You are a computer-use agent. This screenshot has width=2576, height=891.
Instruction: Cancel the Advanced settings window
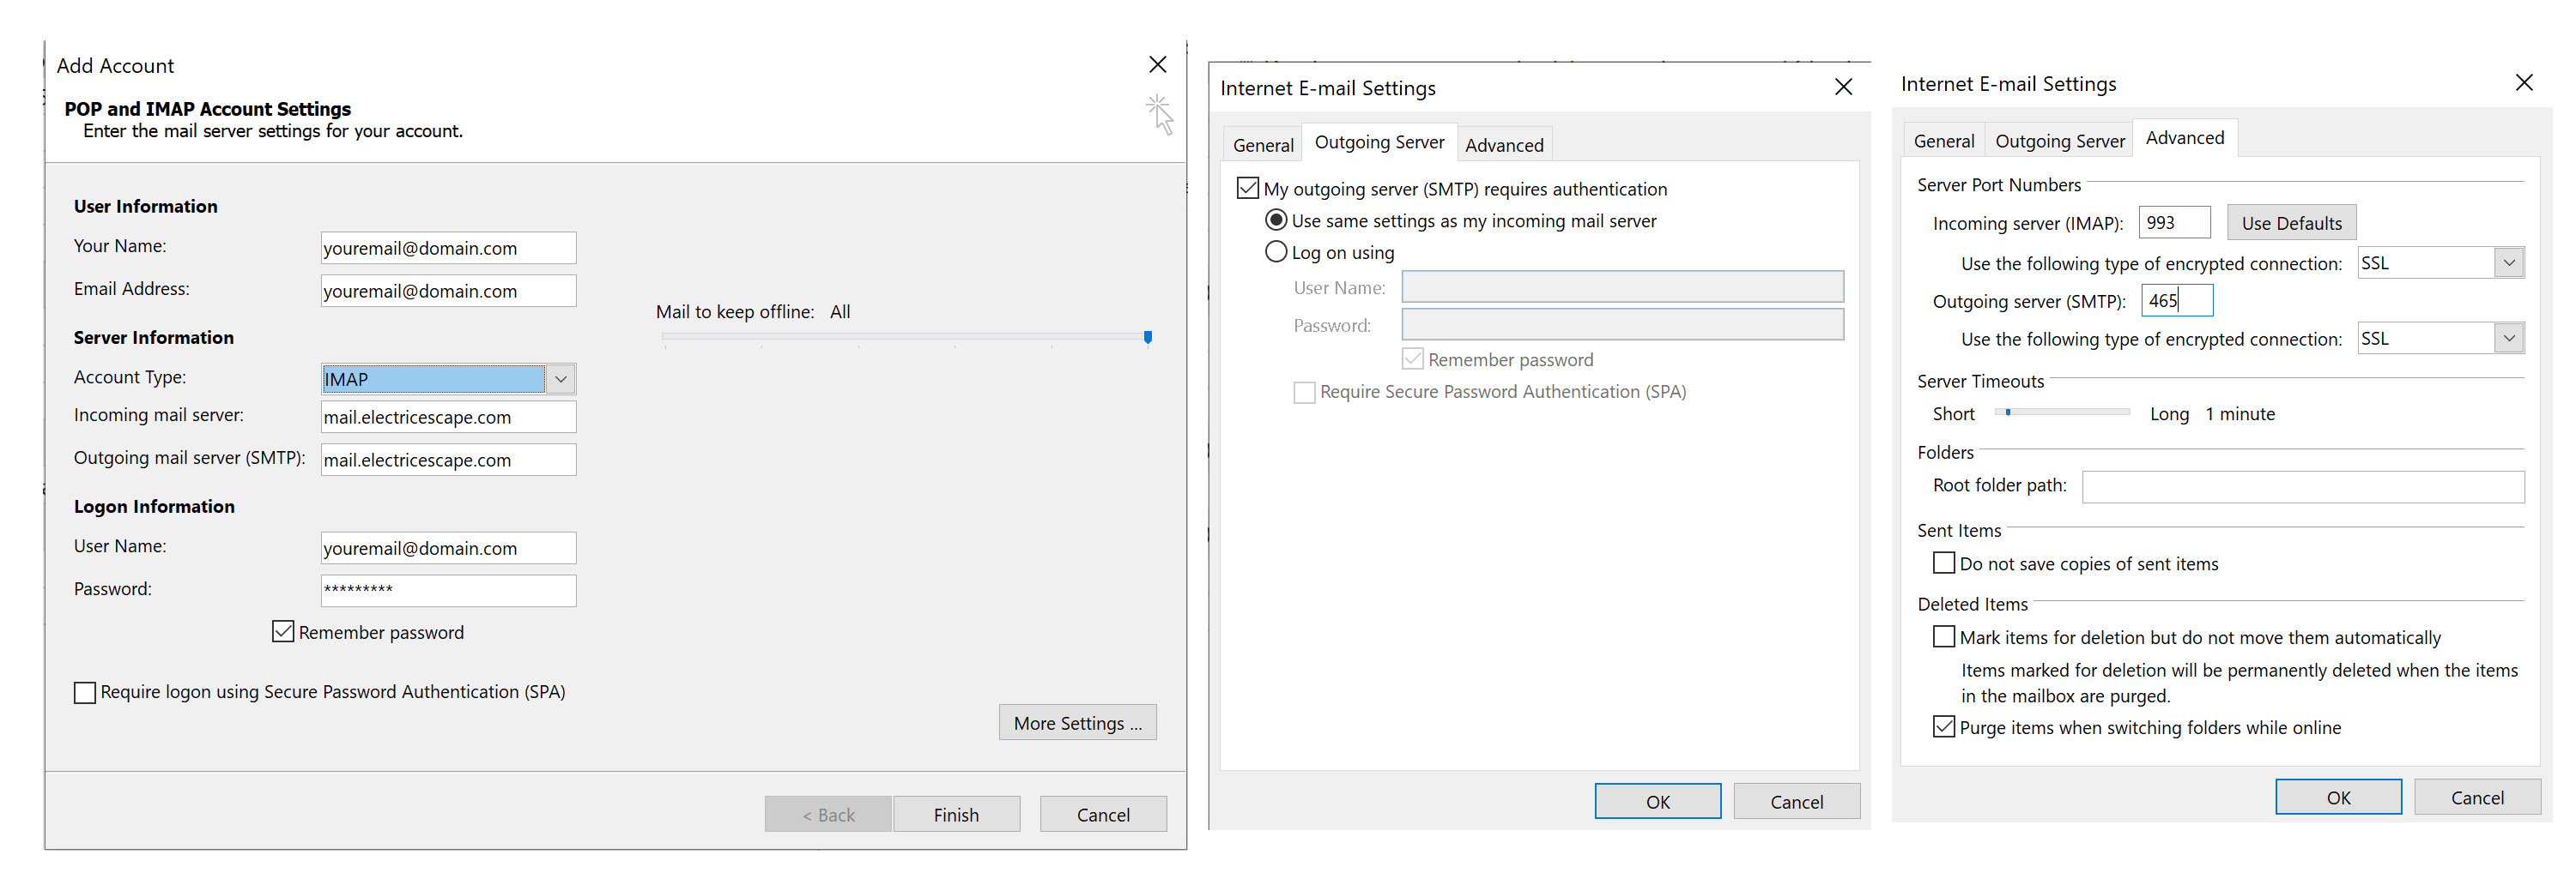click(x=2477, y=798)
